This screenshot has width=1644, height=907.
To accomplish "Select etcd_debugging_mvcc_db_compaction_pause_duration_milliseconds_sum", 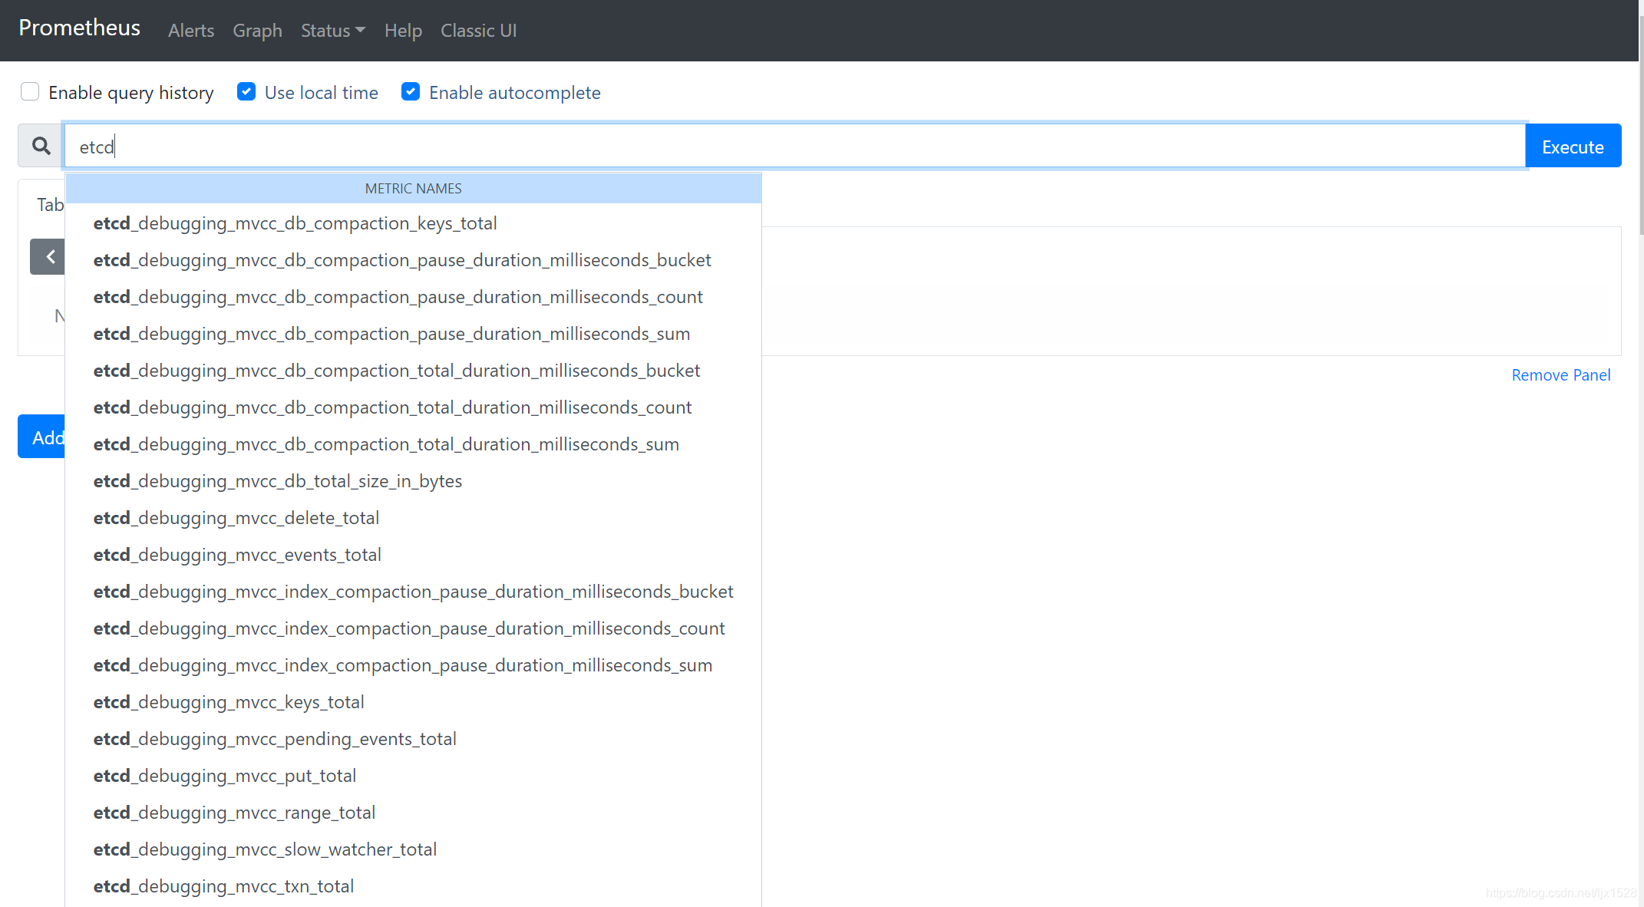I will [x=414, y=334].
